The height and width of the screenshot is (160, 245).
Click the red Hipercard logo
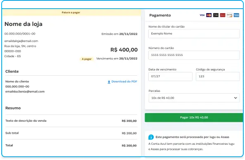223,15
